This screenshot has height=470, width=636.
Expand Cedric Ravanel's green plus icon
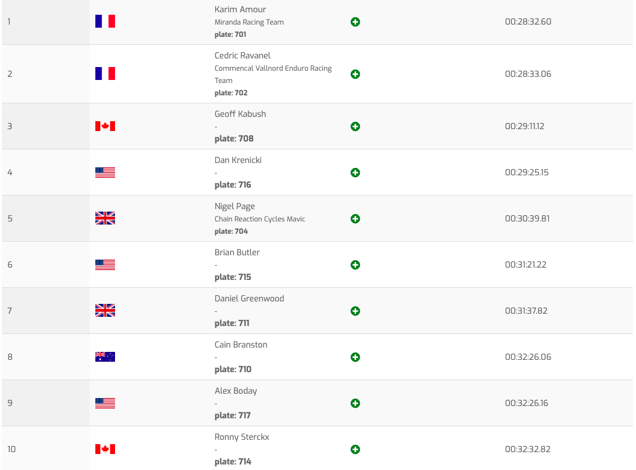[x=355, y=74]
